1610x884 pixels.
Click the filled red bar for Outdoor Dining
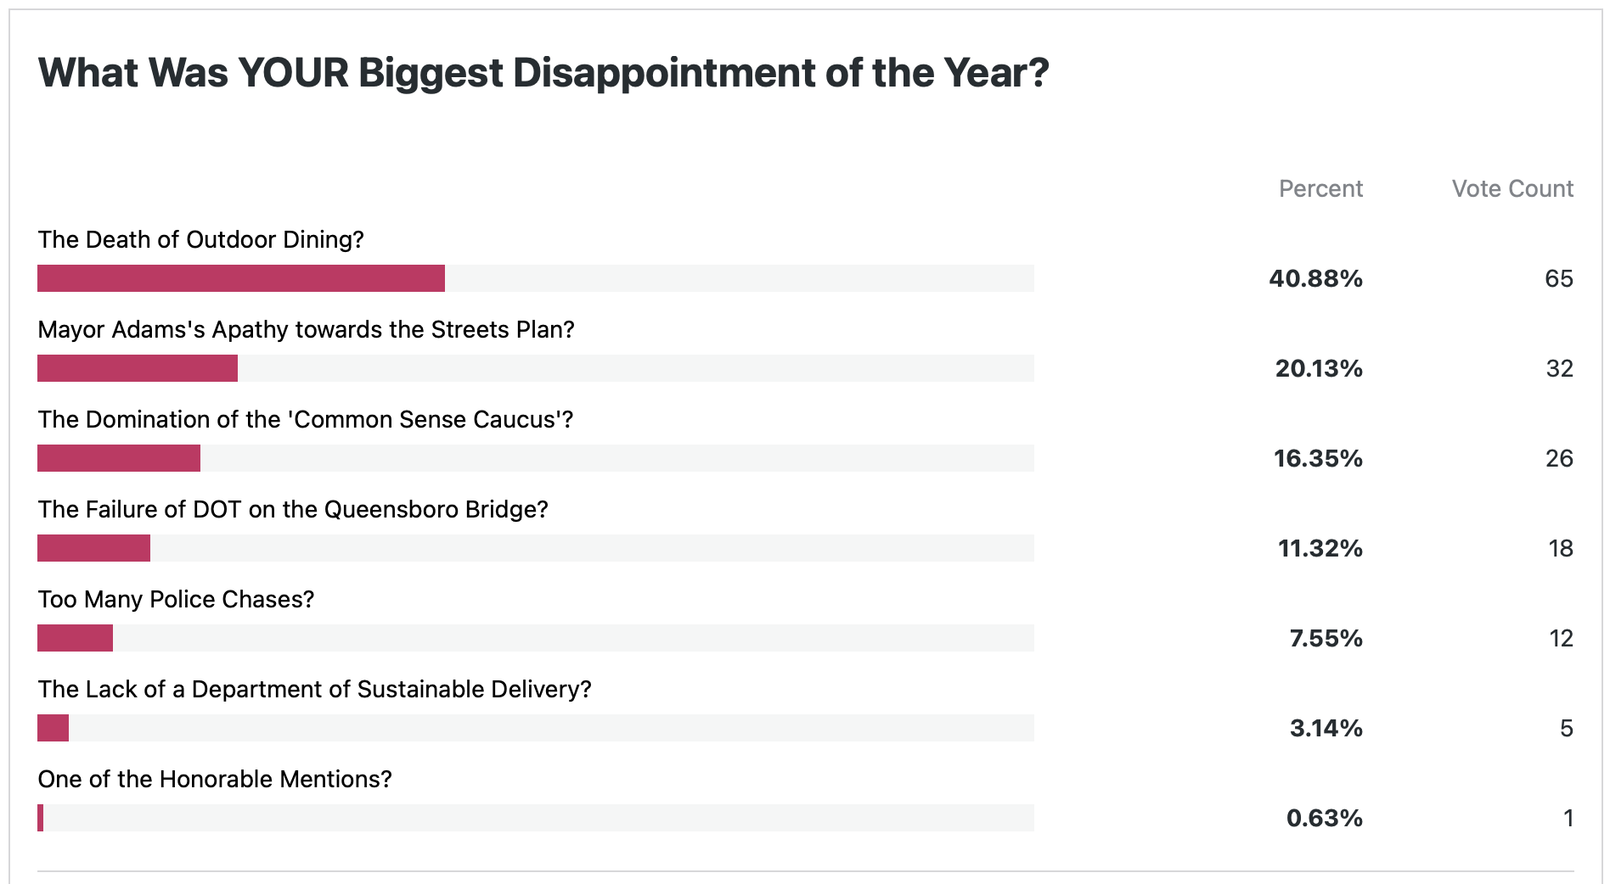241,278
